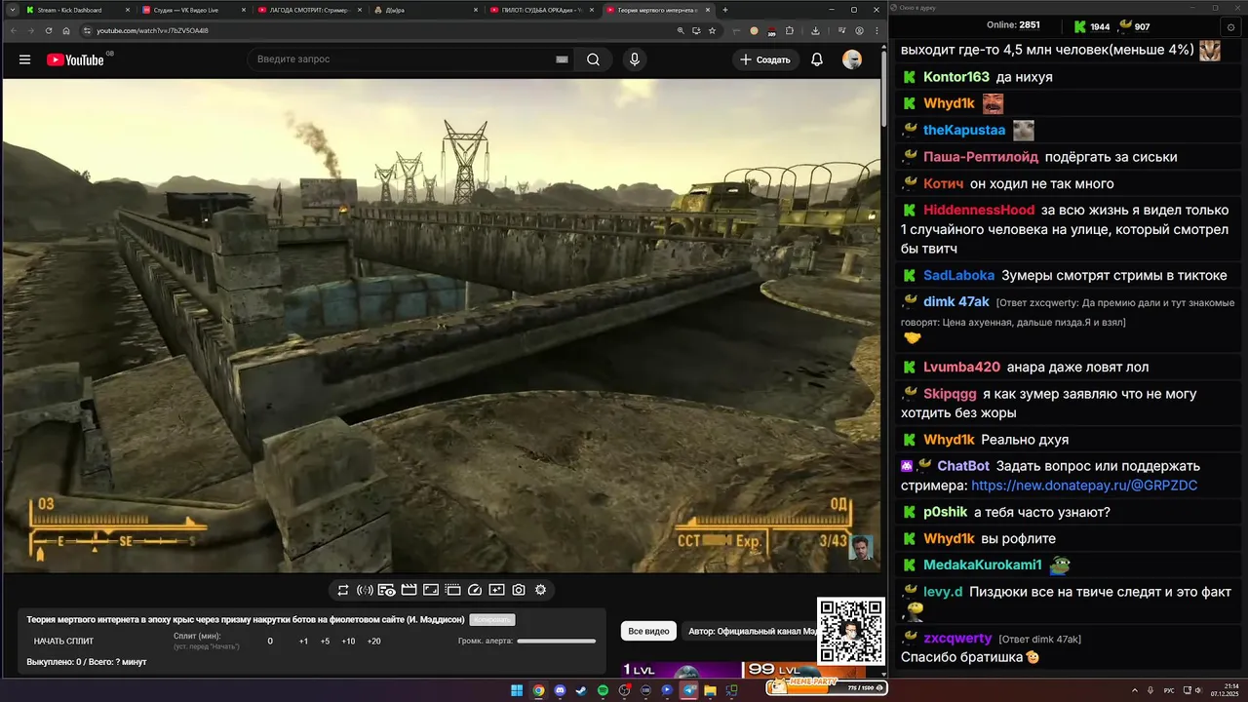This screenshot has width=1248, height=702.
Task: Switch to the ПИЛОТ: СУДЬБА ОРКАдия tab
Action: [x=542, y=10]
